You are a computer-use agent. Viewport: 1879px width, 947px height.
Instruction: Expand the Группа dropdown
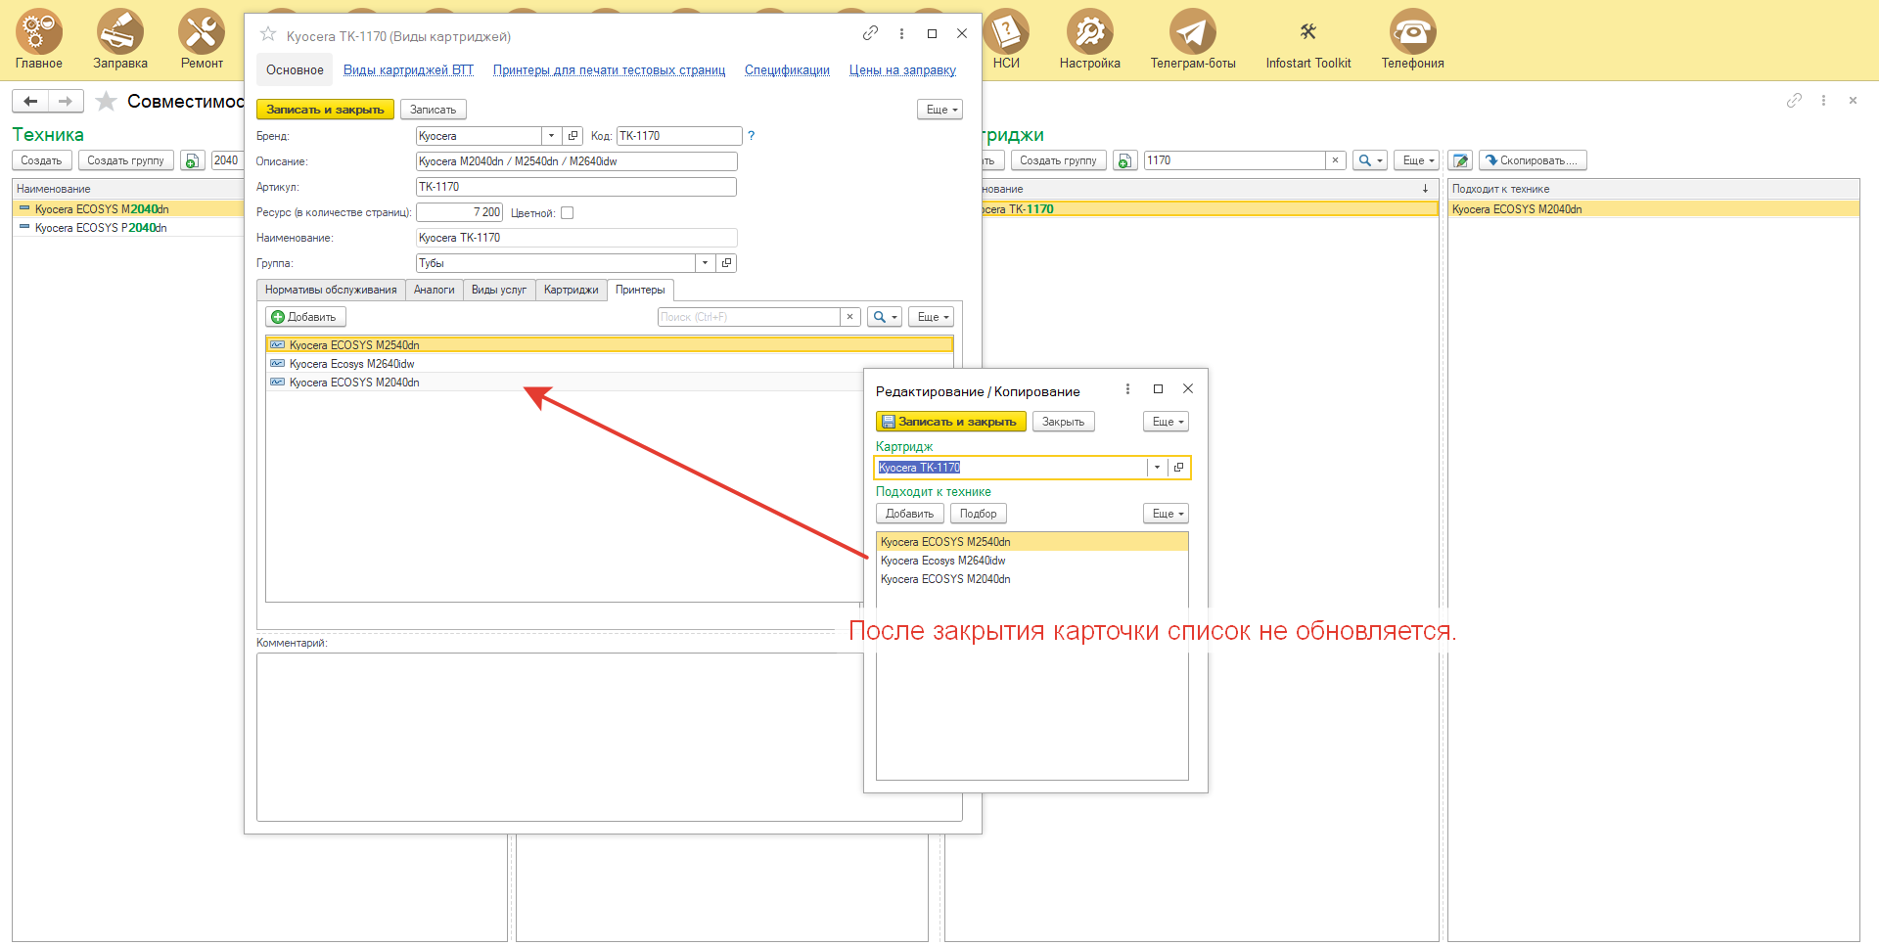(x=705, y=263)
